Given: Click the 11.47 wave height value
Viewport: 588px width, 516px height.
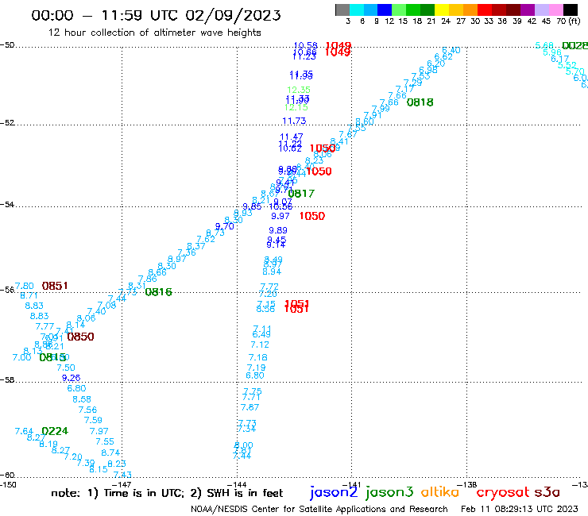Looking at the screenshot, I should [292, 137].
